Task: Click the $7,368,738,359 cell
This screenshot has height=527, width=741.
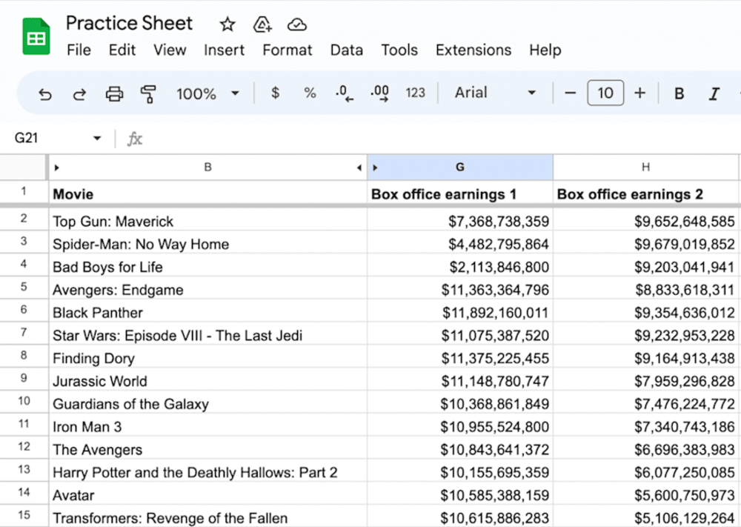Action: pos(460,221)
